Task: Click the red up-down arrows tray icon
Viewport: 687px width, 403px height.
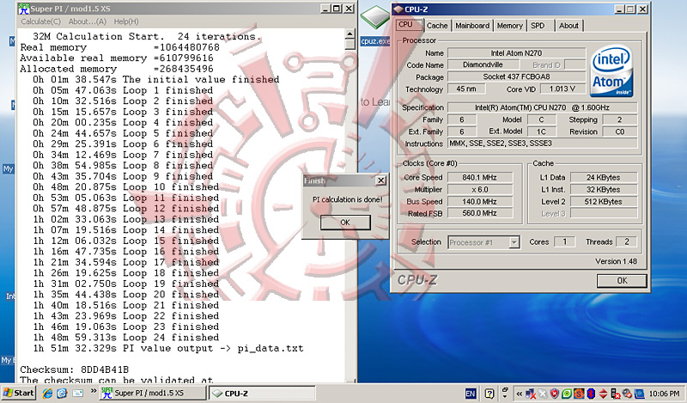Action: [x=603, y=394]
